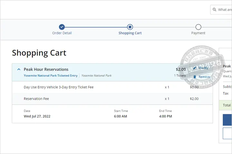Click the empty Payment step circle

(x=198, y=27)
